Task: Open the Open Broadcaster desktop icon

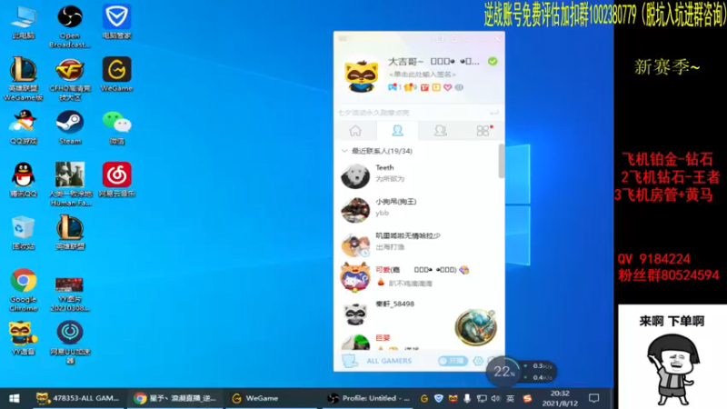Action: [70, 26]
